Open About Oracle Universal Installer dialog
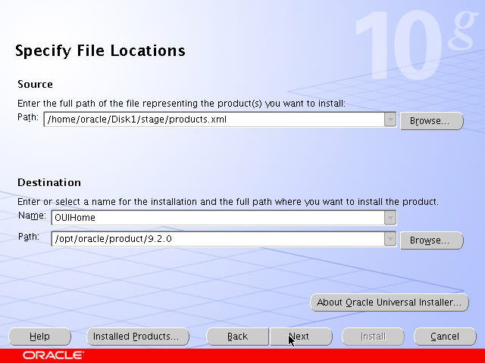 point(390,302)
